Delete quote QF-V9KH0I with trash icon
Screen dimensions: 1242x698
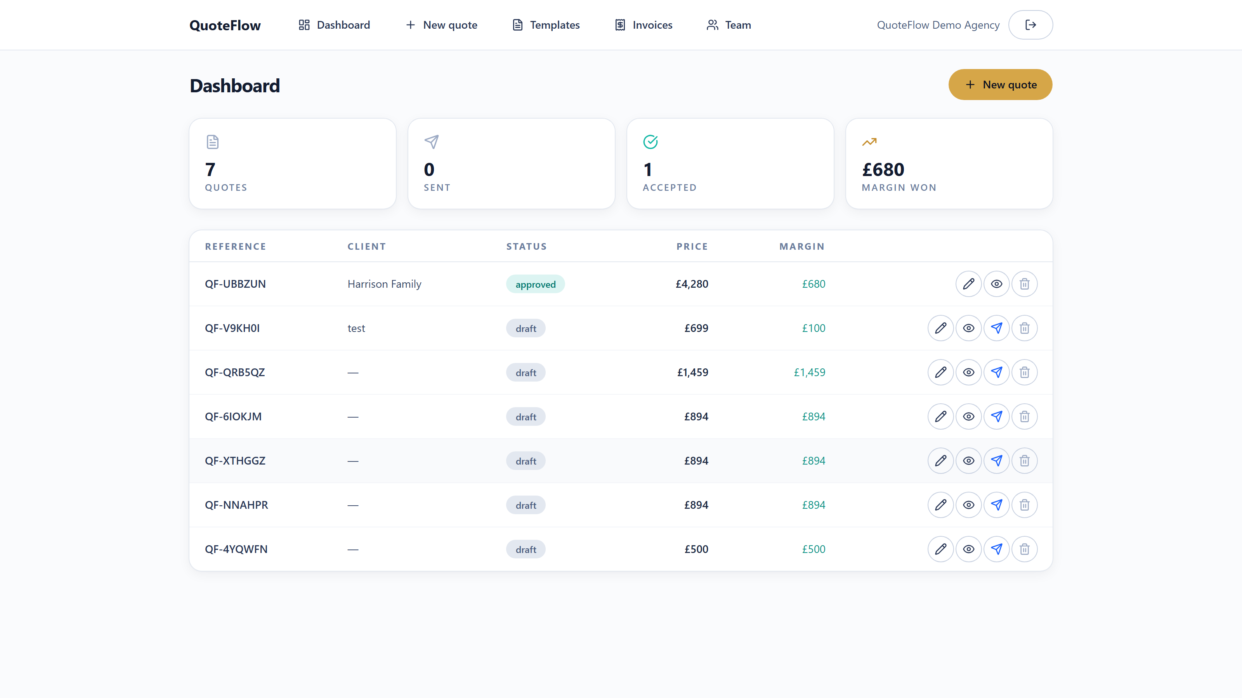[x=1024, y=328]
